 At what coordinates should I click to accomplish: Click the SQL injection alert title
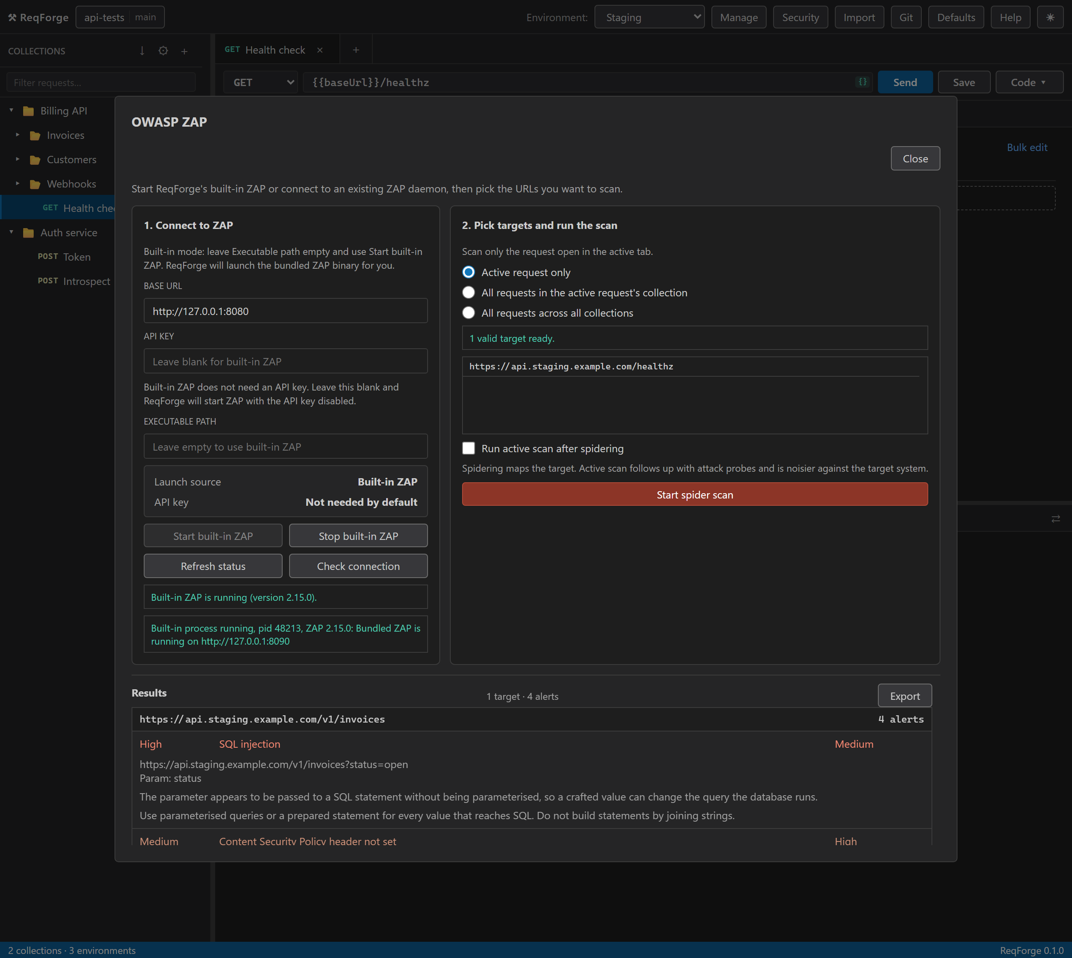click(x=250, y=744)
